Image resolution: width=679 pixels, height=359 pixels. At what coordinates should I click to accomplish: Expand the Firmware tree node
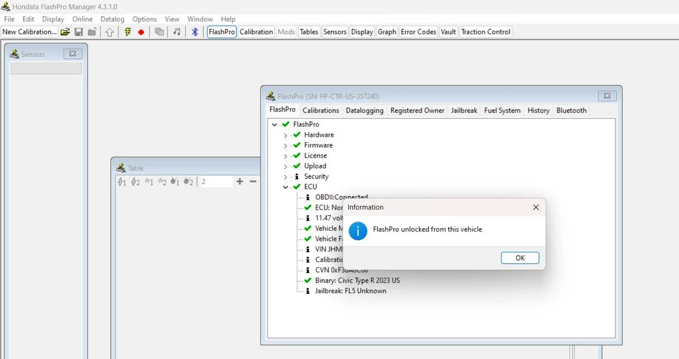pos(285,145)
